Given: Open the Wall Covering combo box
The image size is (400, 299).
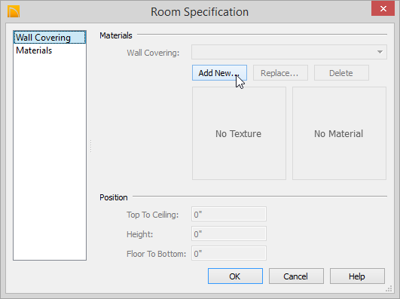Looking at the screenshot, I should pos(289,52).
